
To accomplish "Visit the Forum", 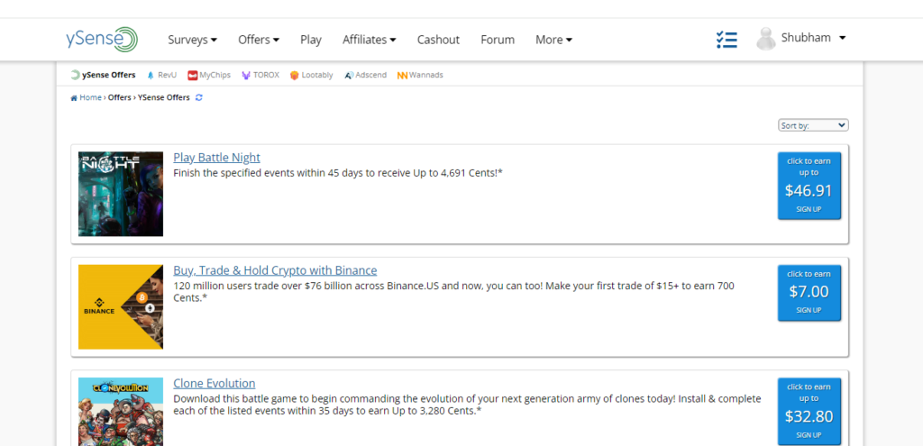I will (498, 40).
